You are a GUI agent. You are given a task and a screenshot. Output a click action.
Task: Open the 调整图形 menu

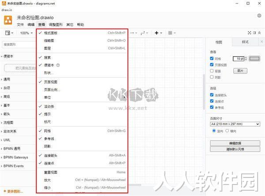pos(56,24)
